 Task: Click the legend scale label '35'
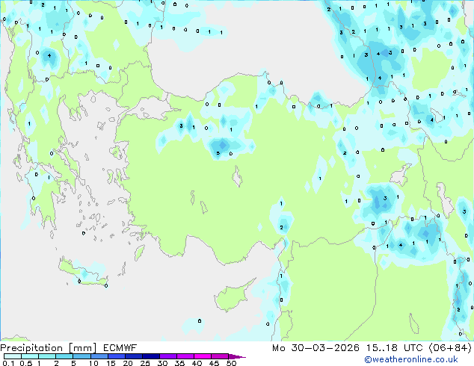coord(179,363)
